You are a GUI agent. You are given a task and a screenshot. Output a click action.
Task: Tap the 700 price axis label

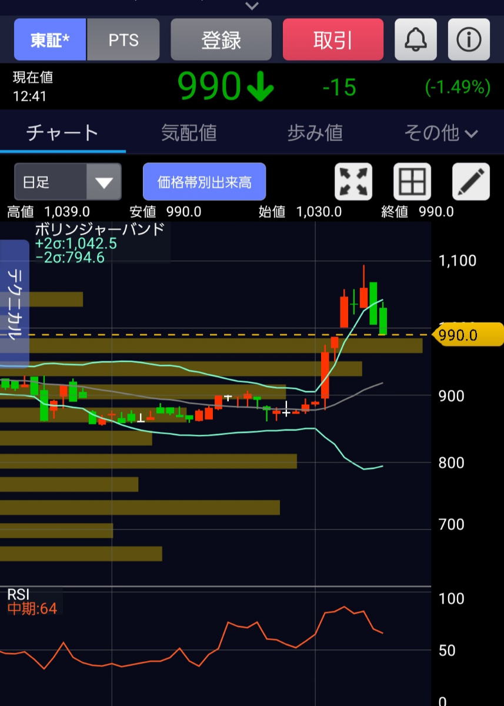452,524
